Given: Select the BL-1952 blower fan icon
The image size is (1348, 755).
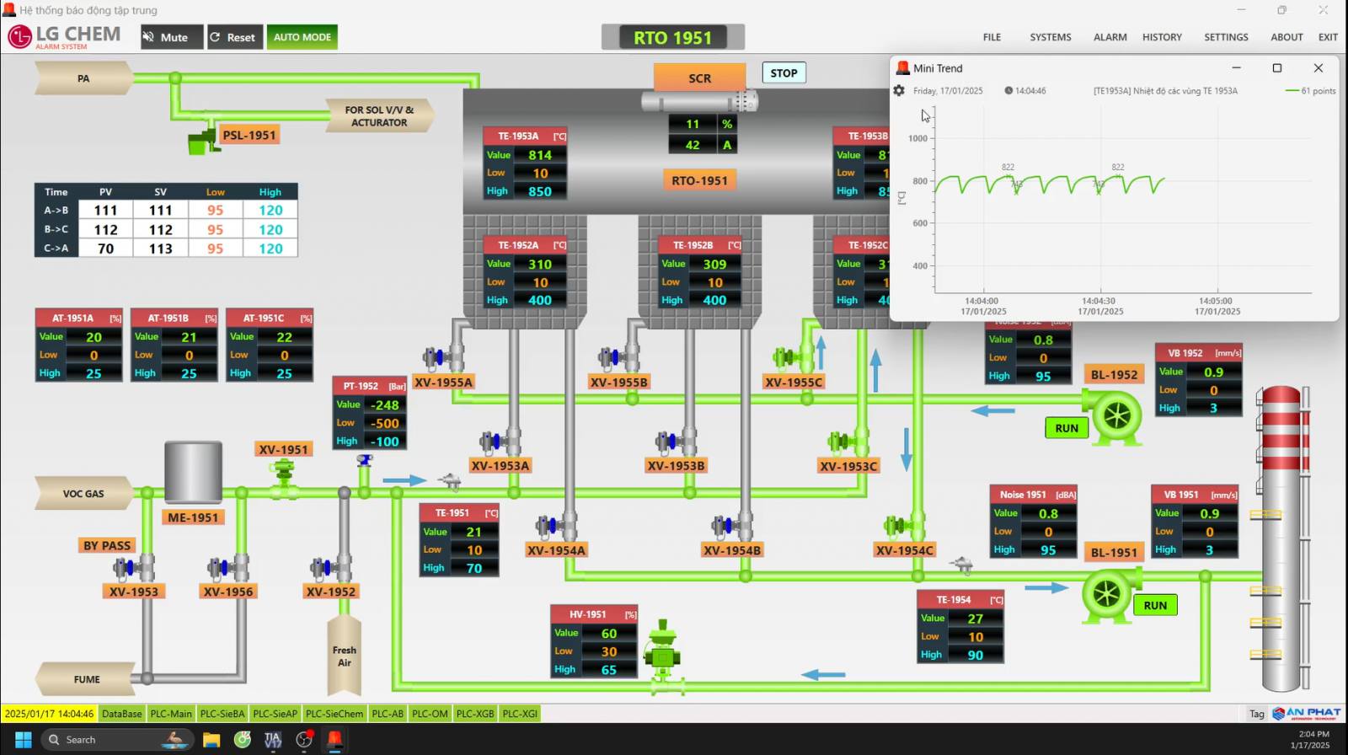Looking at the screenshot, I should click(x=1115, y=415).
